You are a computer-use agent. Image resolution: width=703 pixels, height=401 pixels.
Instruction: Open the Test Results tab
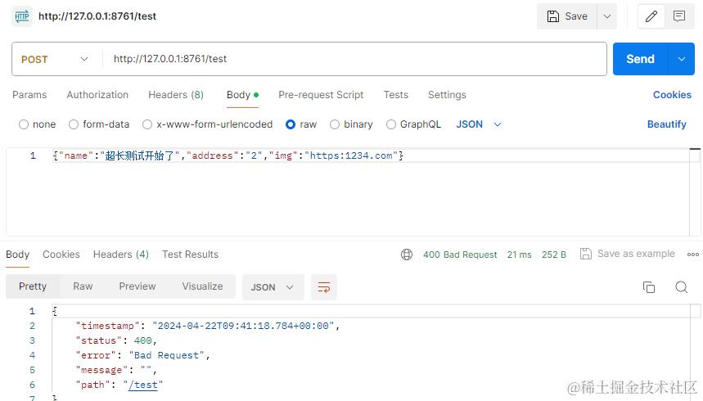190,255
